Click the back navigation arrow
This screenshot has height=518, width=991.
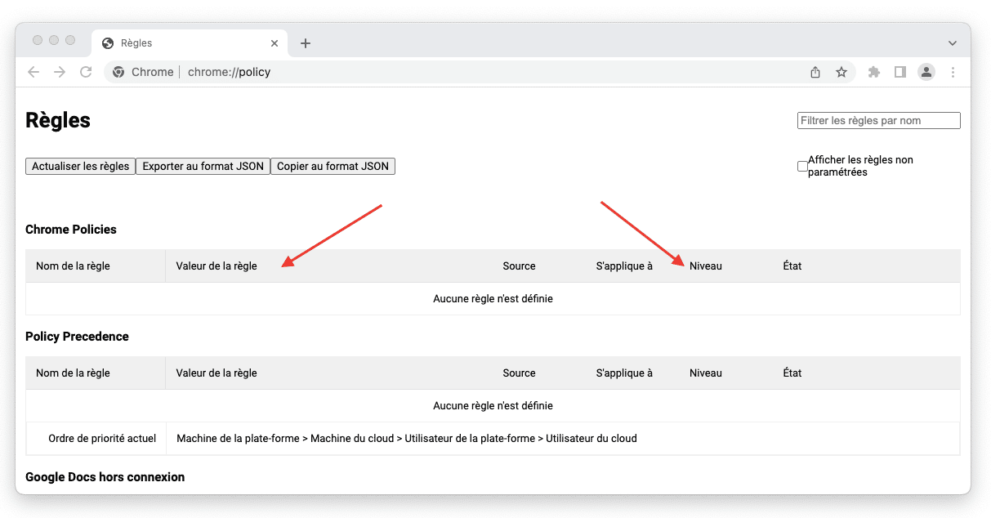click(x=33, y=72)
